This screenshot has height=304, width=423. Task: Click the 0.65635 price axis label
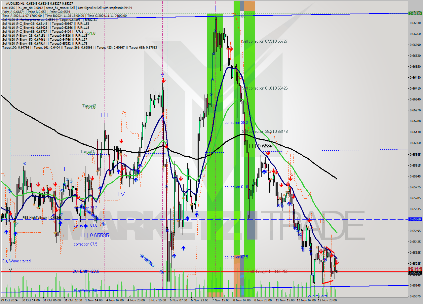(415, 209)
